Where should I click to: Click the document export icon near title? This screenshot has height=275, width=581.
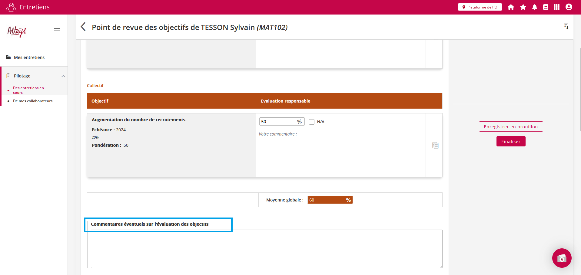566,27
